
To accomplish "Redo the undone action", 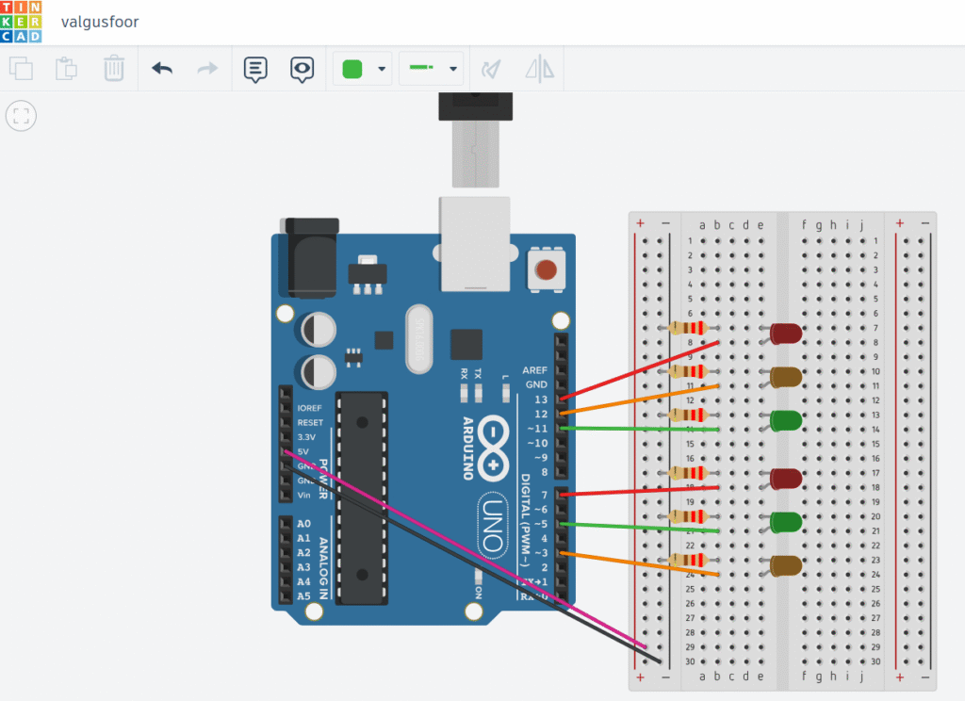I will (x=207, y=69).
